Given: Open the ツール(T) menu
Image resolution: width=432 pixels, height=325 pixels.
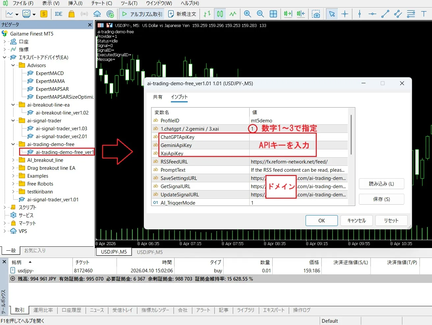Looking at the screenshot, I should tap(129, 3).
